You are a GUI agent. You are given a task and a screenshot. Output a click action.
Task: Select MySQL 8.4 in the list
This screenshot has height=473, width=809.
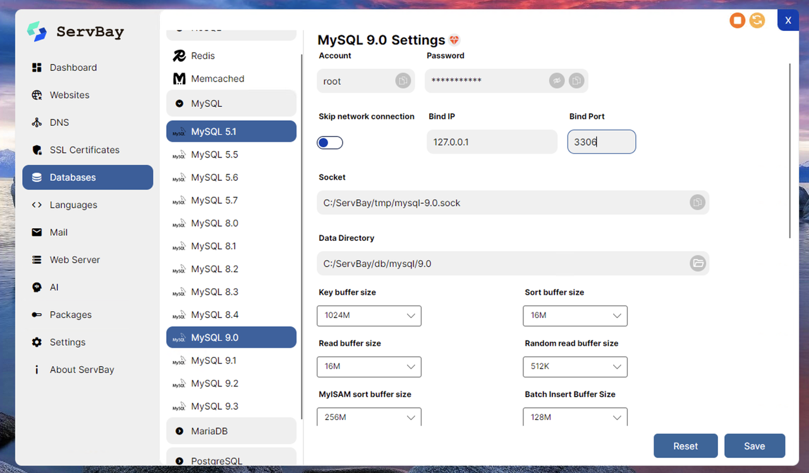pyautogui.click(x=231, y=315)
